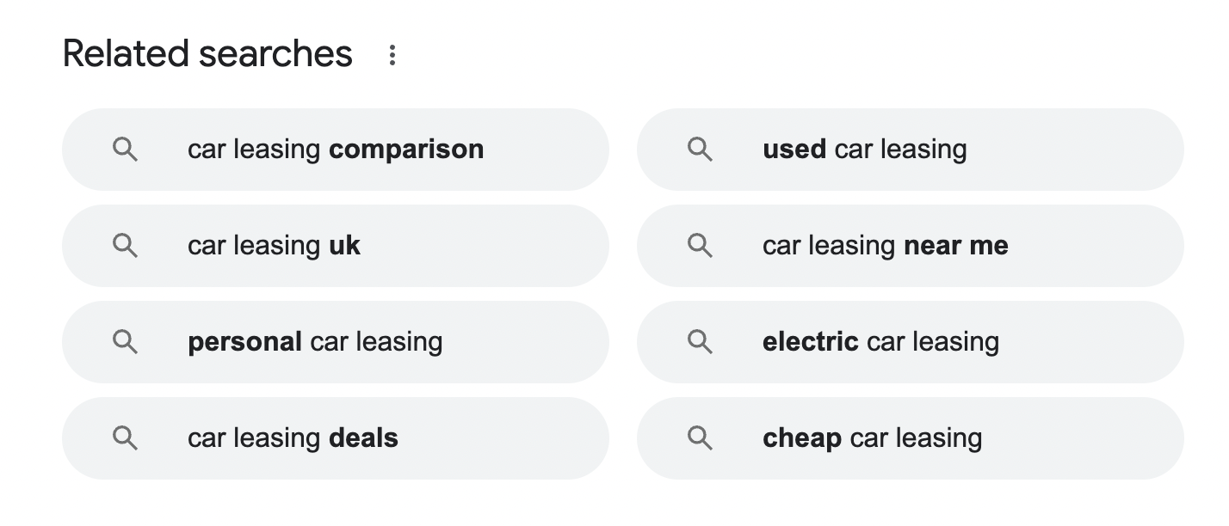Click the magnifier icon beside 'electric car leasing'
The height and width of the screenshot is (526, 1229).
pyautogui.click(x=701, y=342)
